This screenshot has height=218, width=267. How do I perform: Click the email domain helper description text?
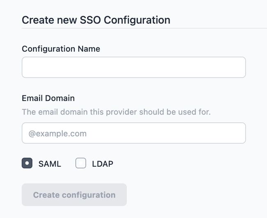pyautogui.click(x=116, y=112)
